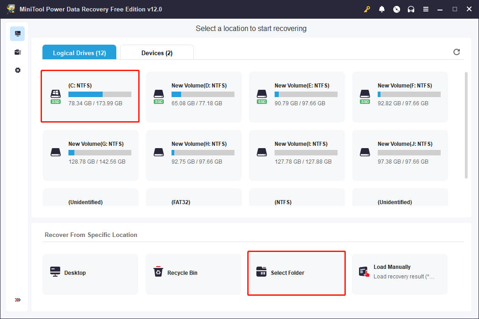This screenshot has width=479, height=319.
Task: Open the notification bell icon
Action: [381, 9]
